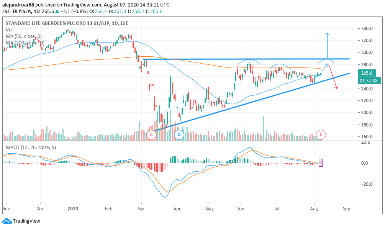Click the 220.0 price axis label
The image size is (385, 228).
[x=367, y=100]
